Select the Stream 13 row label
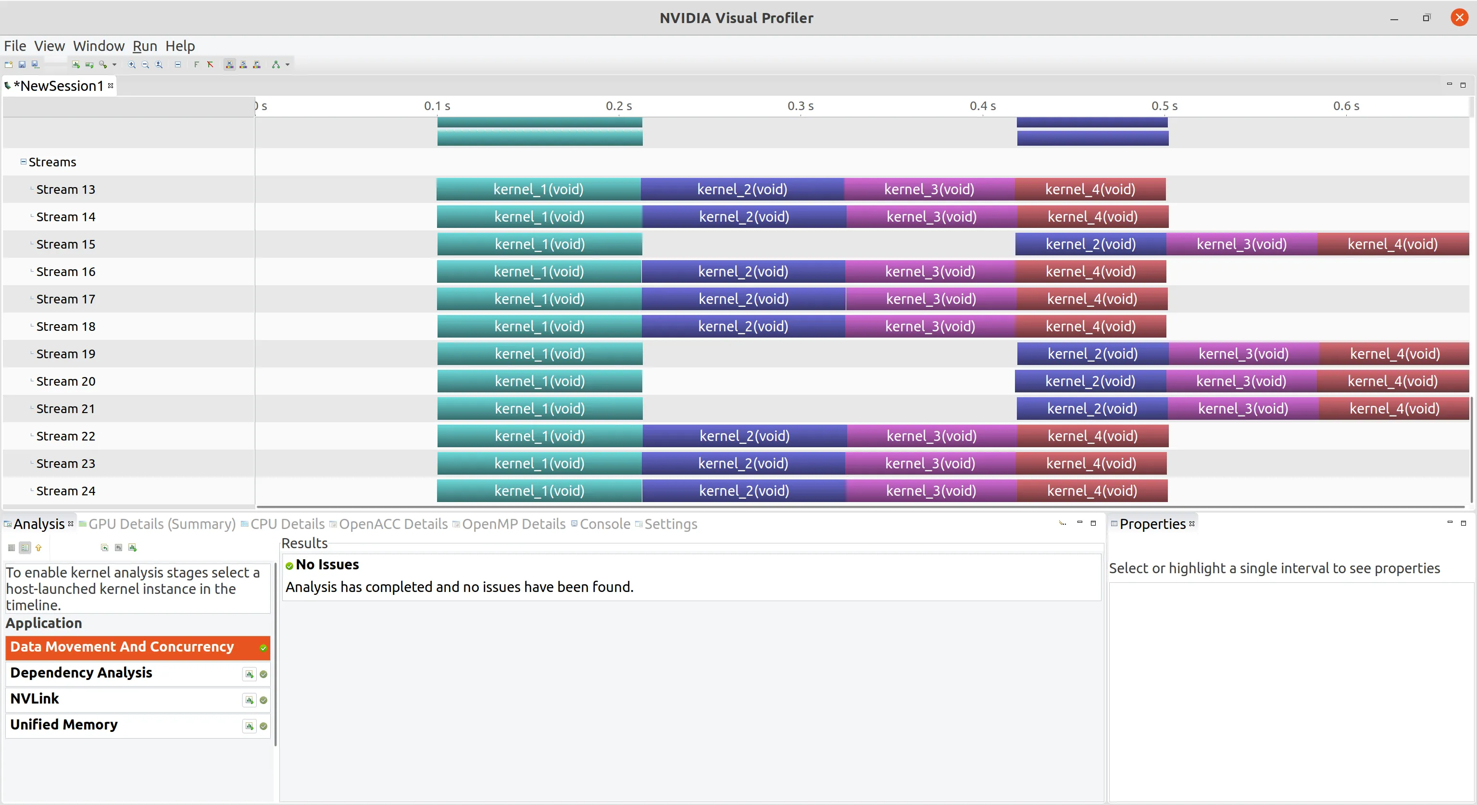 65,190
